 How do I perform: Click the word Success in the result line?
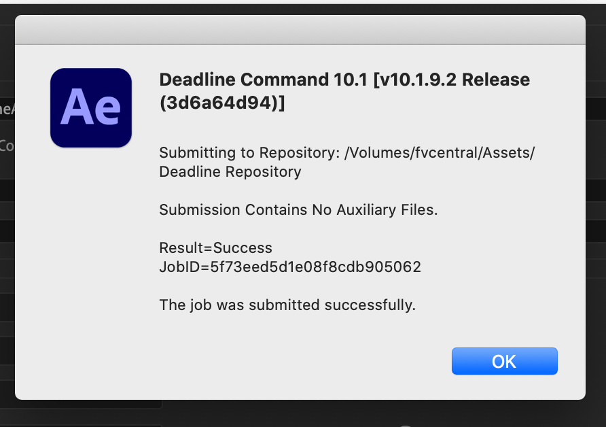point(243,248)
